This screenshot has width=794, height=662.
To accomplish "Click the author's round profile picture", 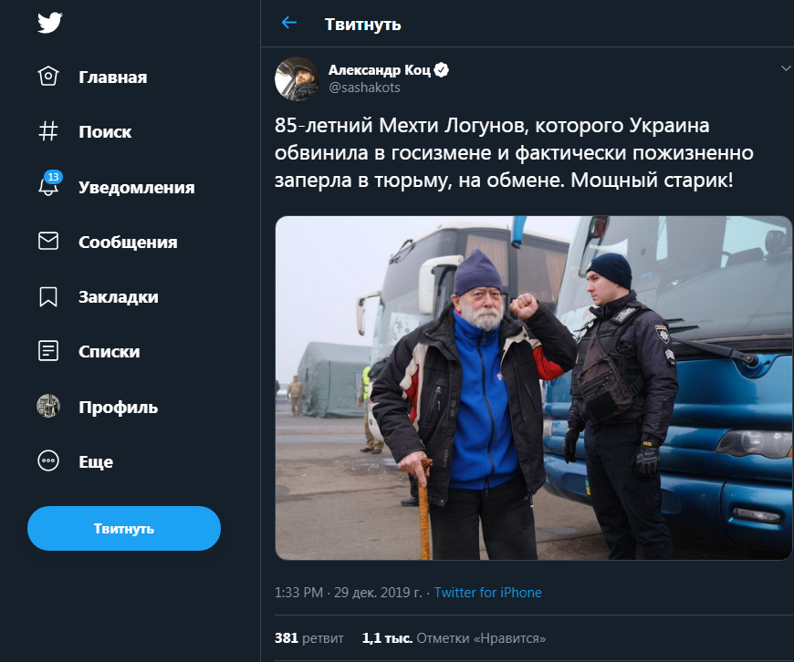I will click(x=297, y=78).
